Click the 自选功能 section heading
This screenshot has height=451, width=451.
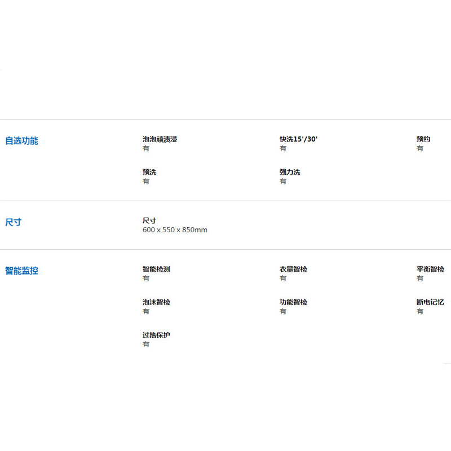[x=21, y=141]
